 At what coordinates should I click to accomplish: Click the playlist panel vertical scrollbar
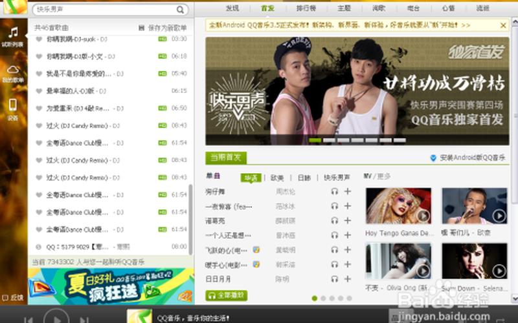click(190, 220)
